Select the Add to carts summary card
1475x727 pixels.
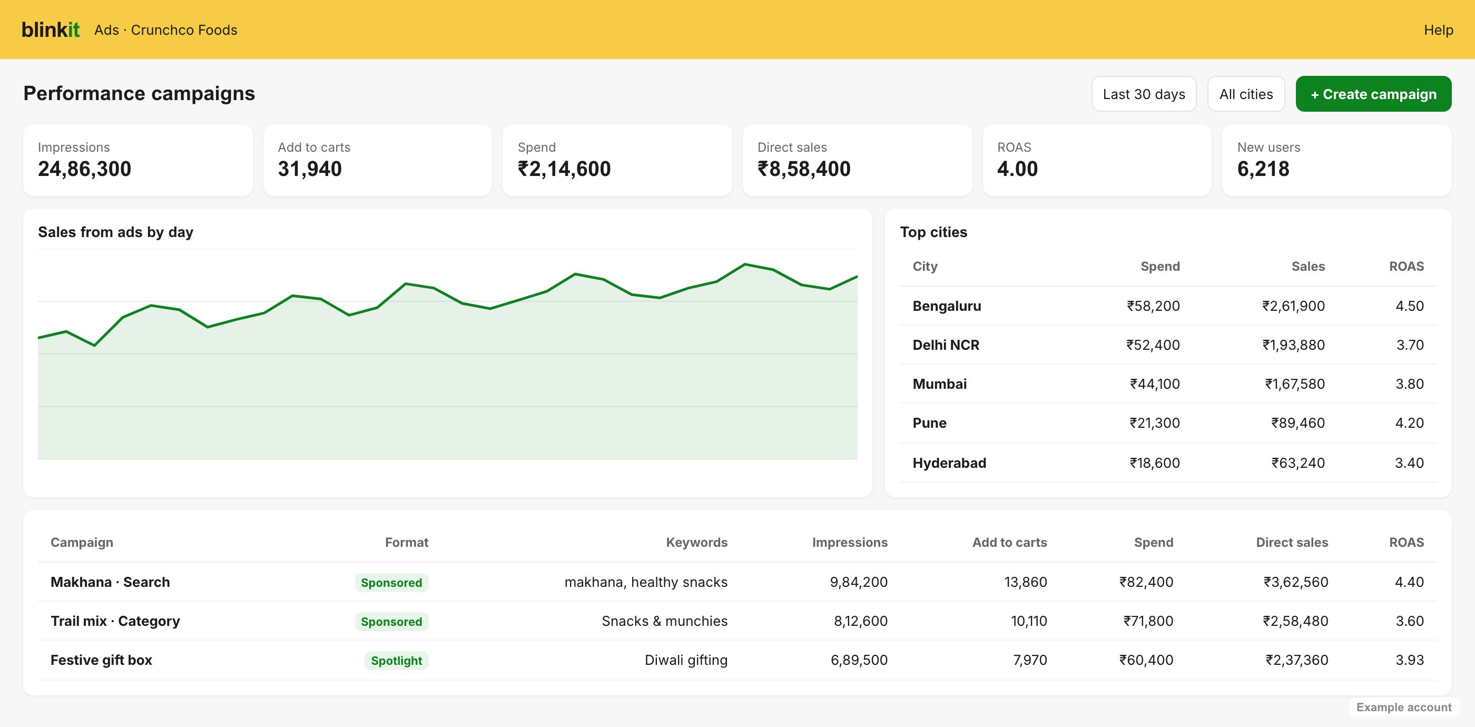tap(377, 160)
